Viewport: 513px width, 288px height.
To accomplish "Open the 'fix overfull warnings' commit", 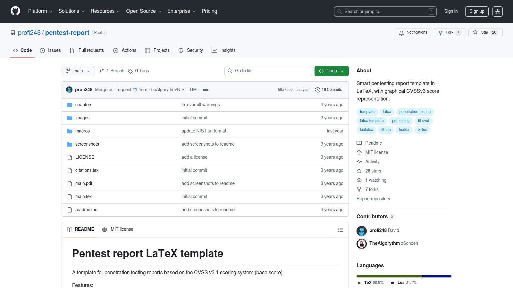I will coord(201,105).
